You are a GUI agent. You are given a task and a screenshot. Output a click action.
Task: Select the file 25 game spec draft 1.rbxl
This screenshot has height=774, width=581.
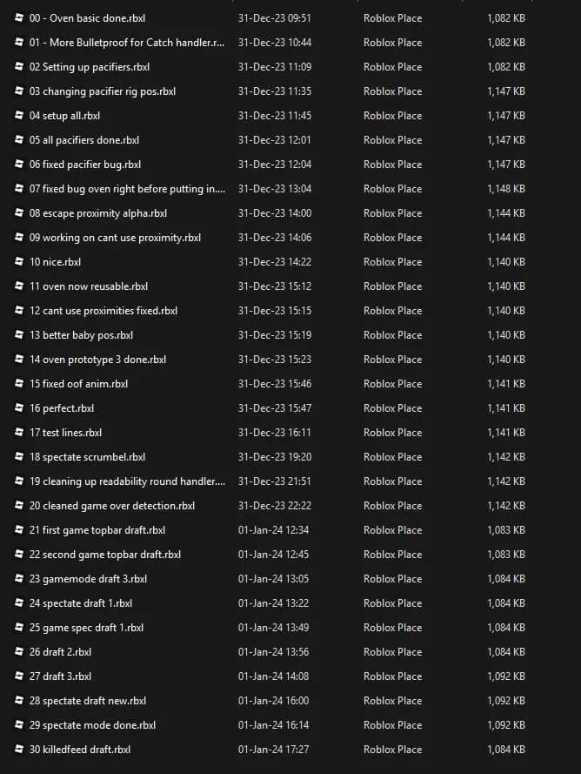(86, 628)
